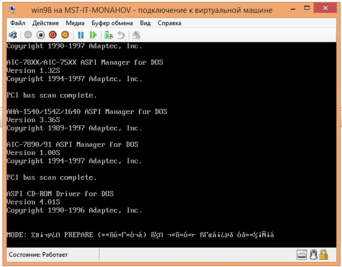The height and width of the screenshot is (267, 342).
Task: Click 'AIC-7890/91 ASPI Manager for DOS' line
Action: point(73,145)
